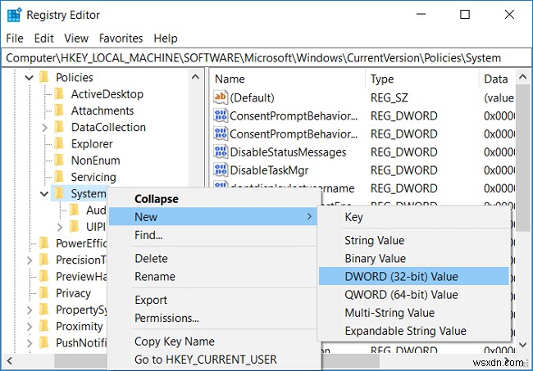Expand the DataCollection tree node
The height and width of the screenshot is (371, 533).
coord(45,128)
